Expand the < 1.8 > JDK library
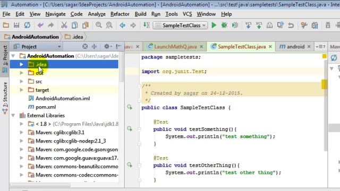 click(21, 124)
